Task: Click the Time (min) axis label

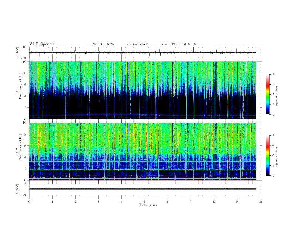Action: pyautogui.click(x=148, y=205)
